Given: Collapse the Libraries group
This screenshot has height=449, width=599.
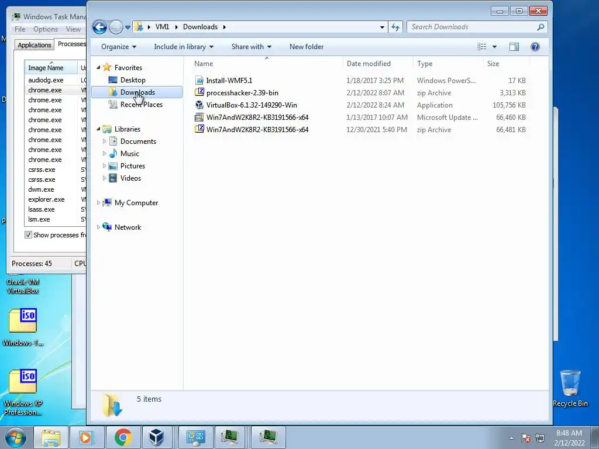Looking at the screenshot, I should (98, 129).
